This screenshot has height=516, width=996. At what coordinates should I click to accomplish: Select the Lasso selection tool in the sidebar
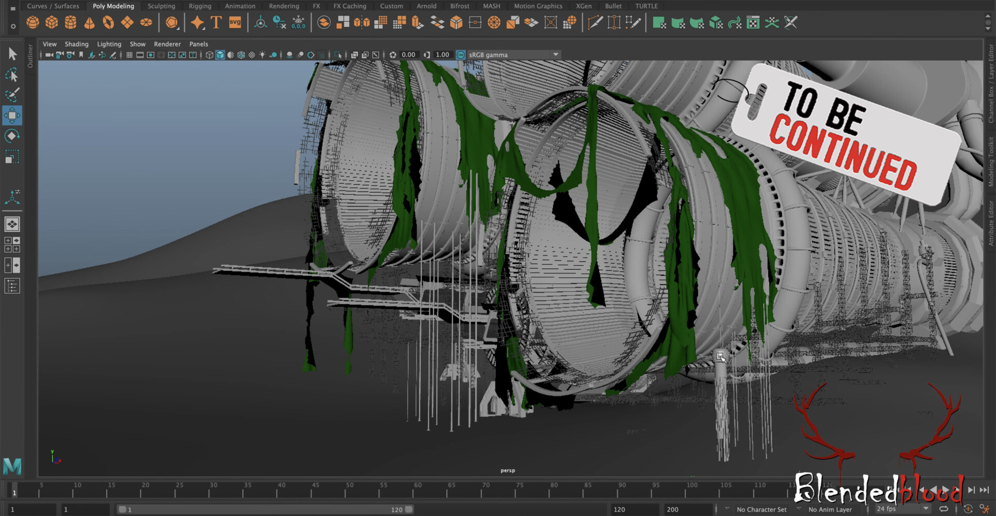coord(11,76)
